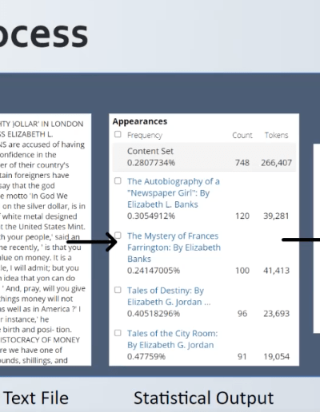Click the arrow pointing to Appearances panel
This screenshot has width=320, height=412.
tap(92, 242)
